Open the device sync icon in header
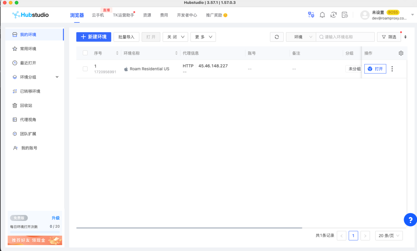 point(311,15)
